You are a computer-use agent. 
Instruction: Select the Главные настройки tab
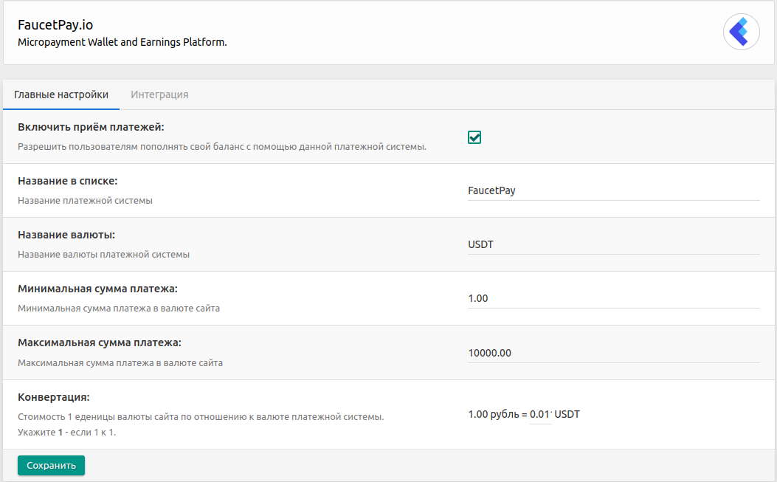click(61, 94)
